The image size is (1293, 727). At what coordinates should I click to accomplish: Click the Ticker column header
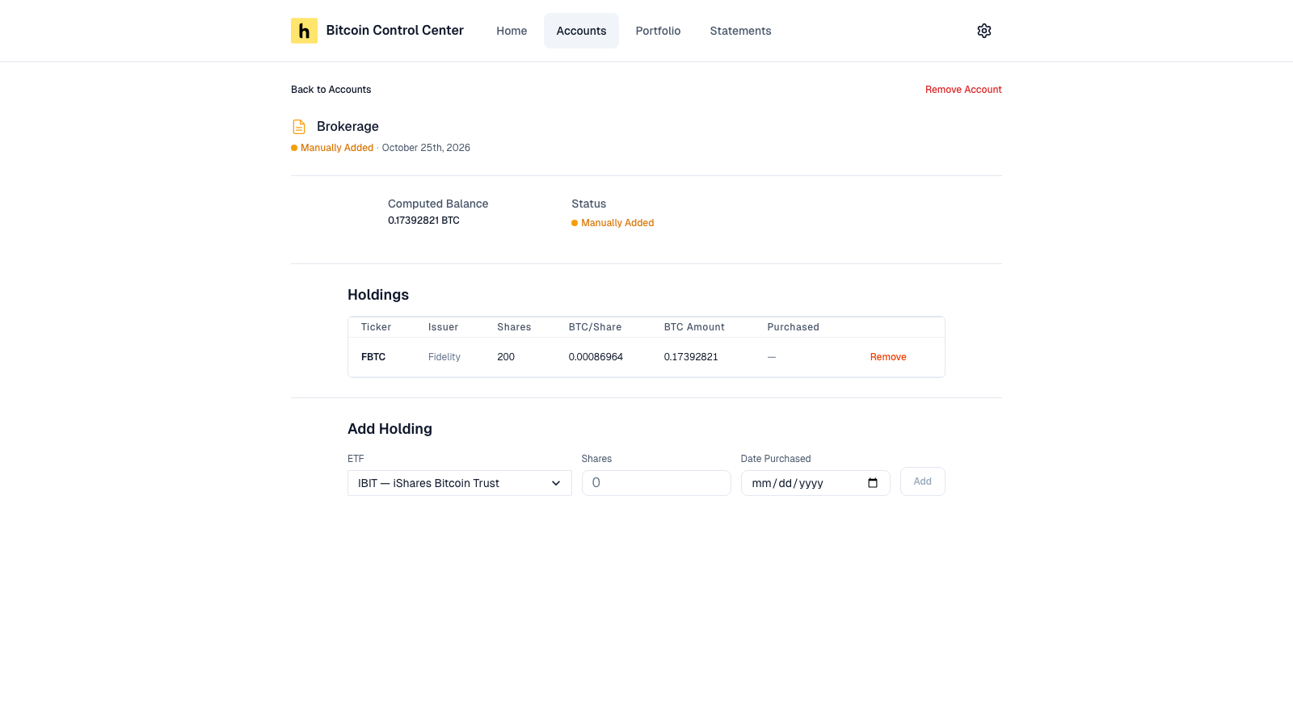(x=376, y=327)
